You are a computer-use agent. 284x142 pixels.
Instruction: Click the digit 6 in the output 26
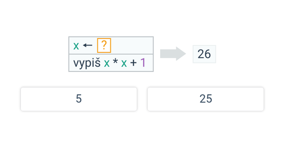click(207, 54)
